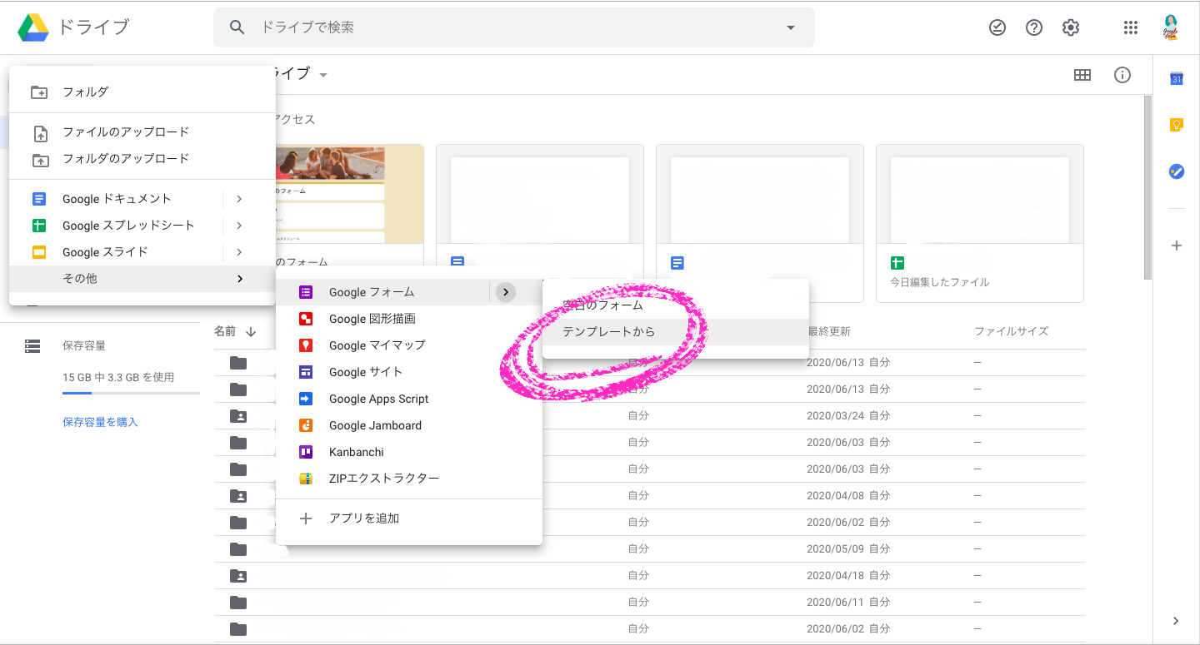Image resolution: width=1200 pixels, height=645 pixels.
Task: Expand the マイドライブ title dropdown arrow
Action: pos(323,75)
